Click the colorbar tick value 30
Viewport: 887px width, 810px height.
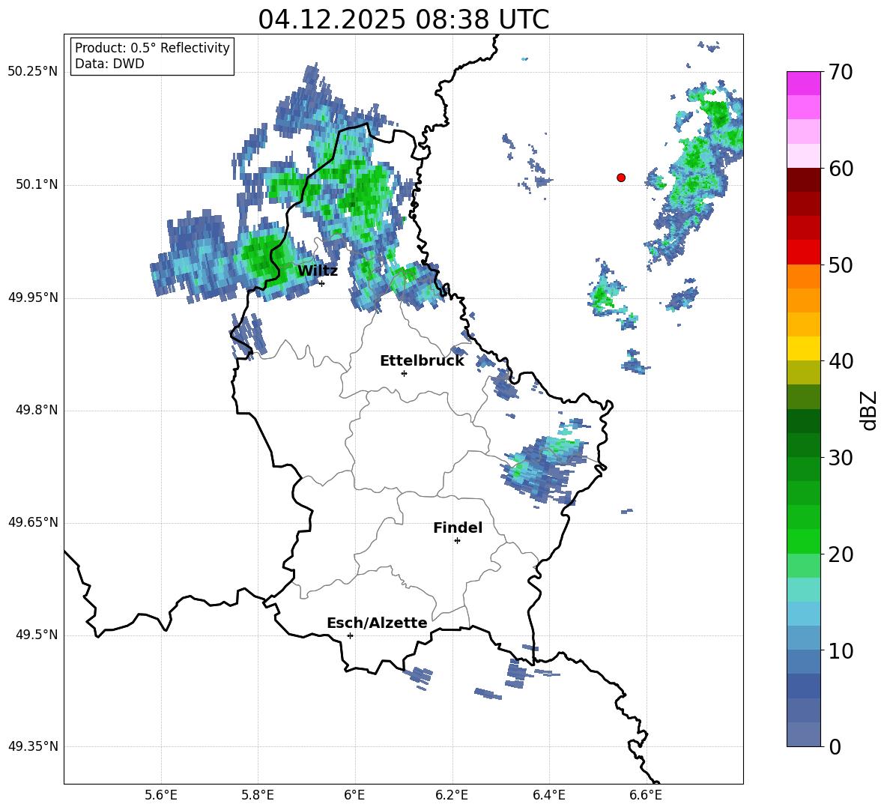click(x=841, y=458)
